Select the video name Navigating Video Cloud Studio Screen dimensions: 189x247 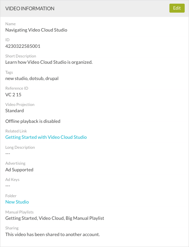(x=36, y=30)
